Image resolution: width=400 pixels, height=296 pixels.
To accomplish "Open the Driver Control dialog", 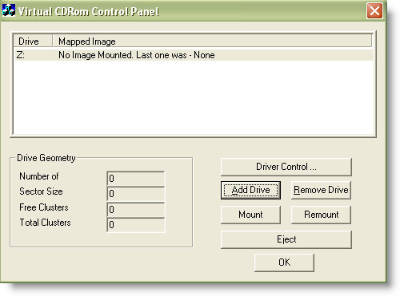I will [x=286, y=167].
